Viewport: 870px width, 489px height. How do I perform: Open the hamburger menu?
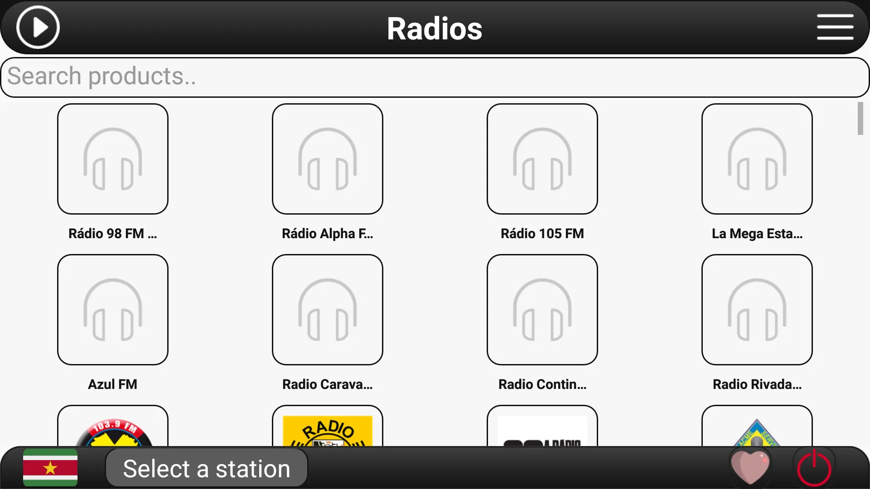pyautogui.click(x=836, y=28)
